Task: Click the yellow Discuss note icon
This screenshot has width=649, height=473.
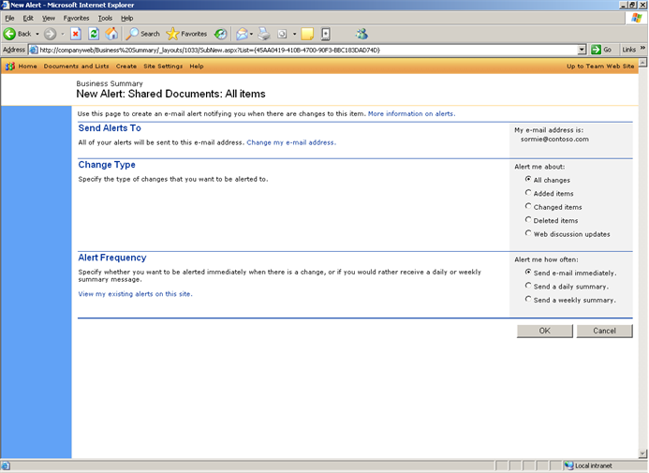Action: point(307,34)
